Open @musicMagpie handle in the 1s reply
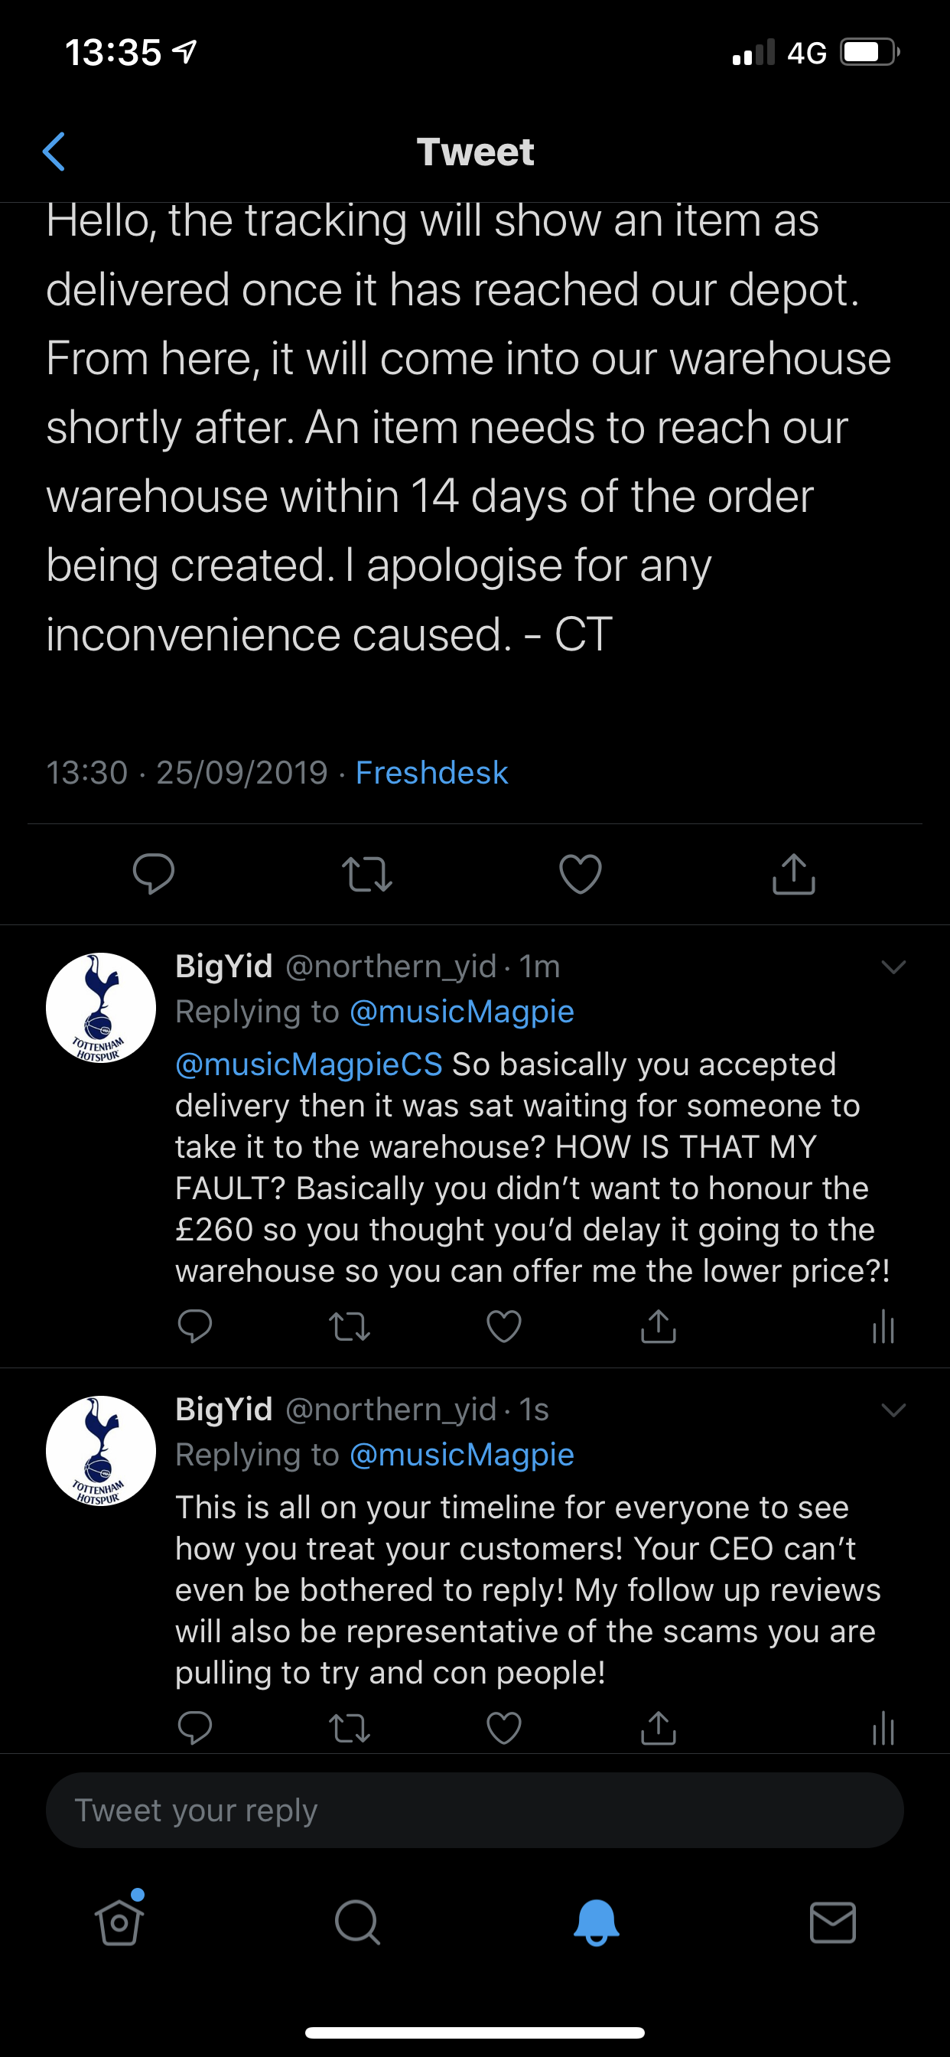The image size is (950, 2057). (461, 1455)
